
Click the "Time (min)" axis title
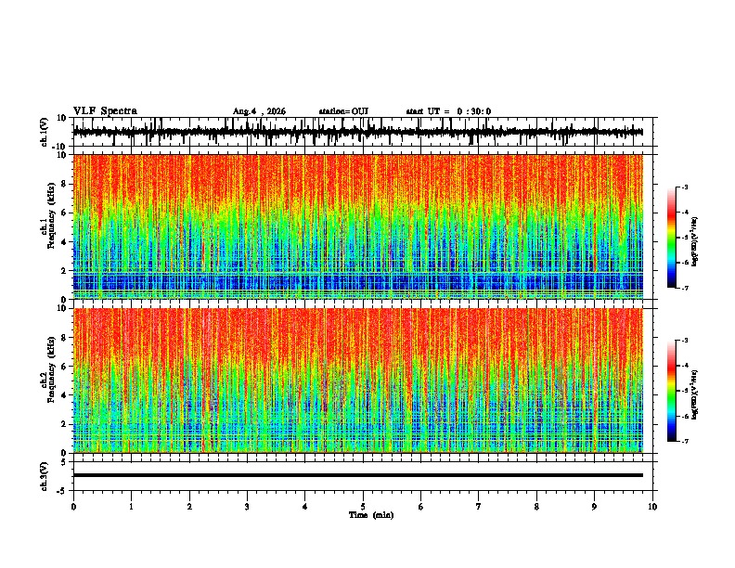point(371,515)
